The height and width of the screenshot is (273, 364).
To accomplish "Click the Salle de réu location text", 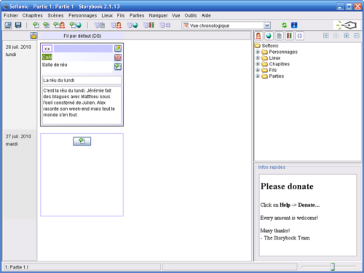I will pos(55,65).
